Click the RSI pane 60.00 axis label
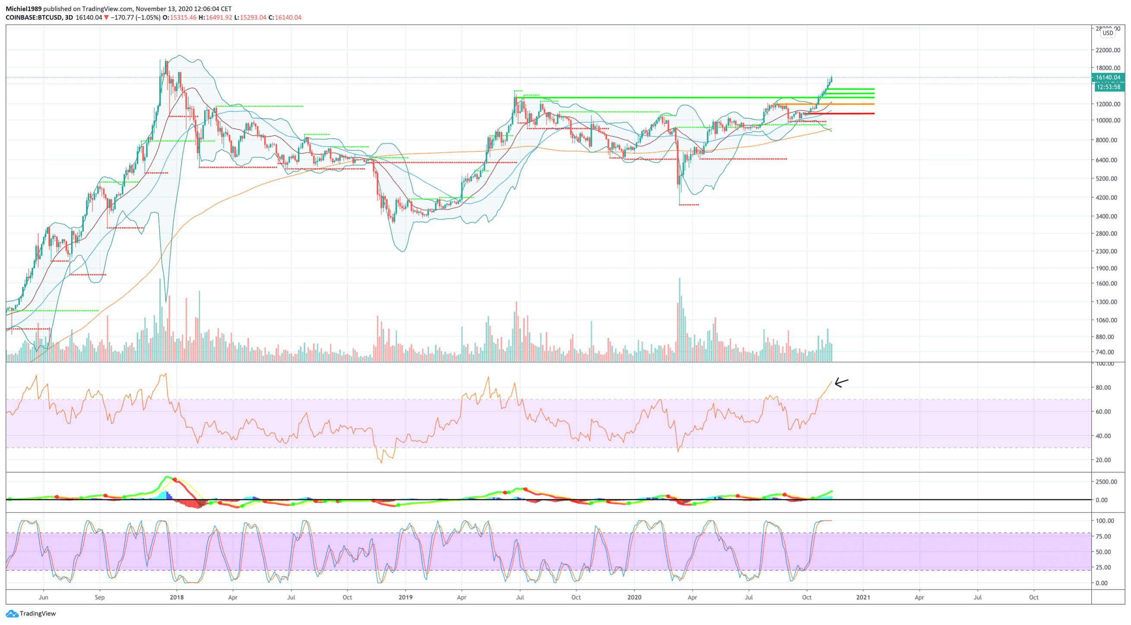 coord(1103,412)
